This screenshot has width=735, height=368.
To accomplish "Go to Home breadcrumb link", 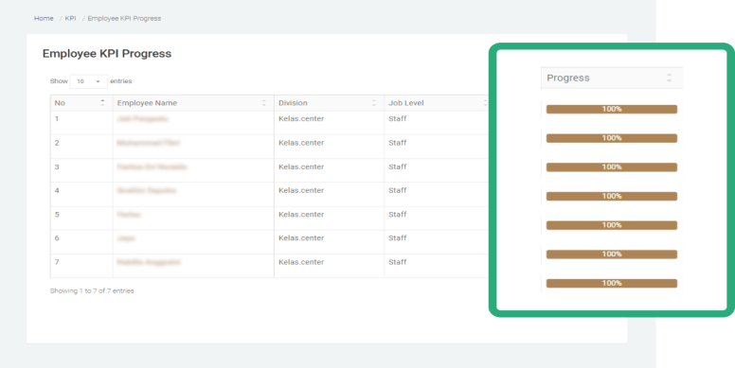I will [44, 18].
